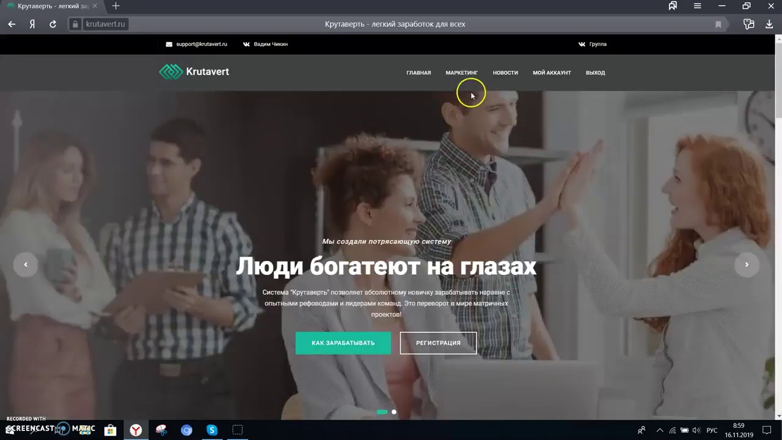Open the blue circle browser taskbar icon
Image resolution: width=782 pixels, height=440 pixels.
[186, 430]
